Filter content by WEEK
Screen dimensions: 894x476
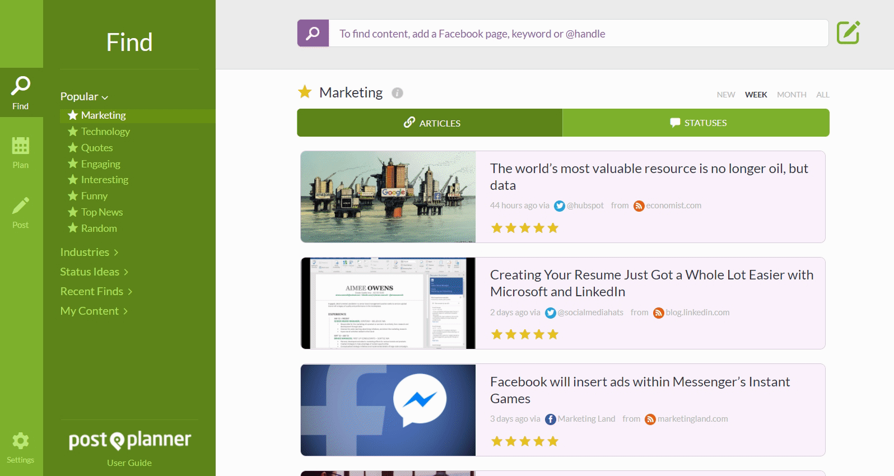point(756,95)
